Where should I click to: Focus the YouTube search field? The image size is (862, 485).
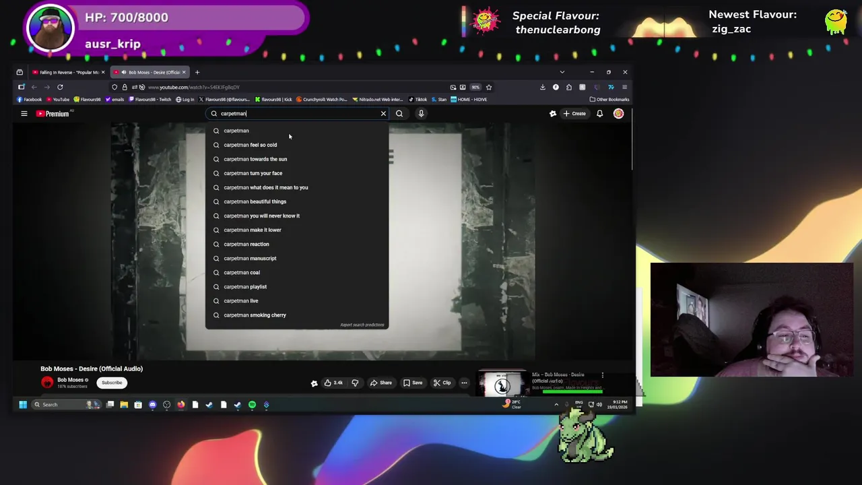pyautogui.click(x=296, y=114)
